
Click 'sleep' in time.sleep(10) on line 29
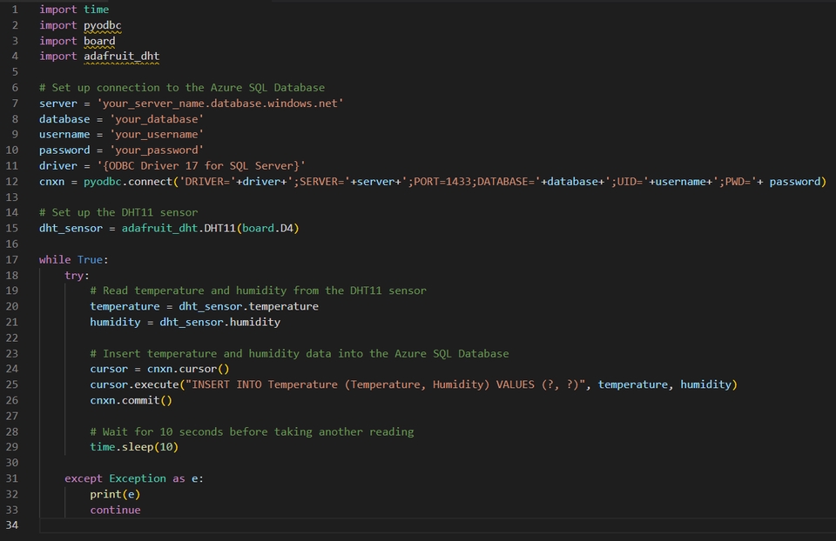(138, 447)
